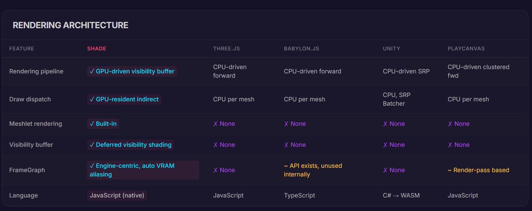Click the 'Meshlet rendering' row label
The image size is (532, 211).
[35, 124]
